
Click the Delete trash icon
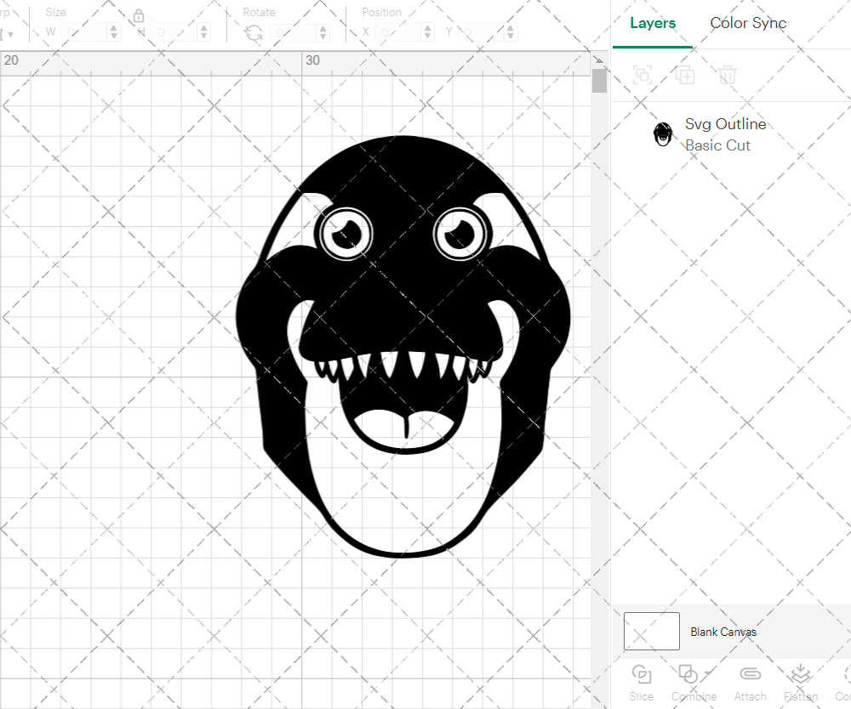coord(726,75)
